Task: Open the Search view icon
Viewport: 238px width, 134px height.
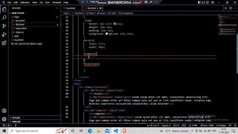Action: (x=4, y=17)
